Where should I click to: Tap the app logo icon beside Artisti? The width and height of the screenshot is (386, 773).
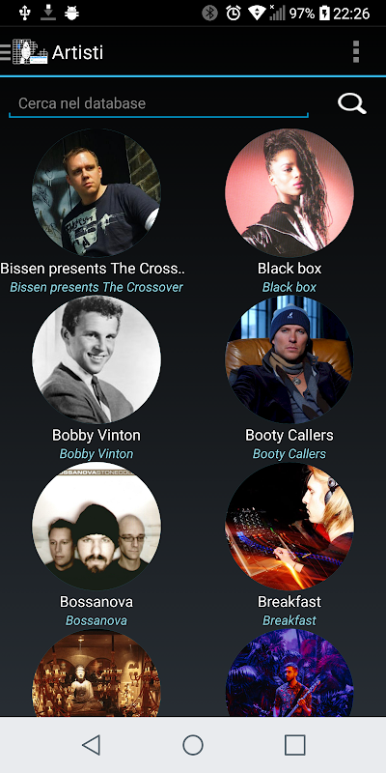(30, 52)
